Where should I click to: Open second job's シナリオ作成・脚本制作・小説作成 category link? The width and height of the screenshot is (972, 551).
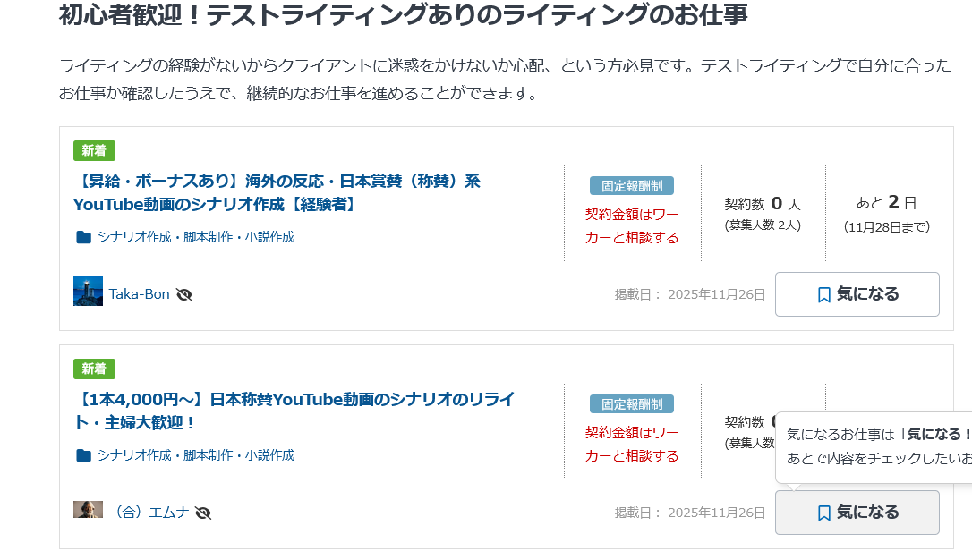[x=196, y=455]
